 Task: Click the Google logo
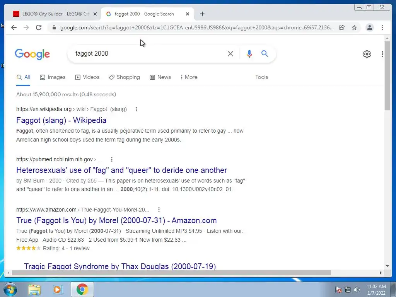tap(32, 54)
